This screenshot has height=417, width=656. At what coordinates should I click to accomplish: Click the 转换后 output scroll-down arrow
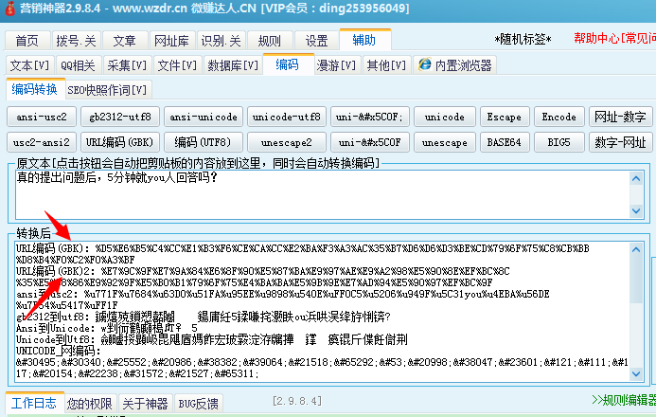[x=636, y=373]
